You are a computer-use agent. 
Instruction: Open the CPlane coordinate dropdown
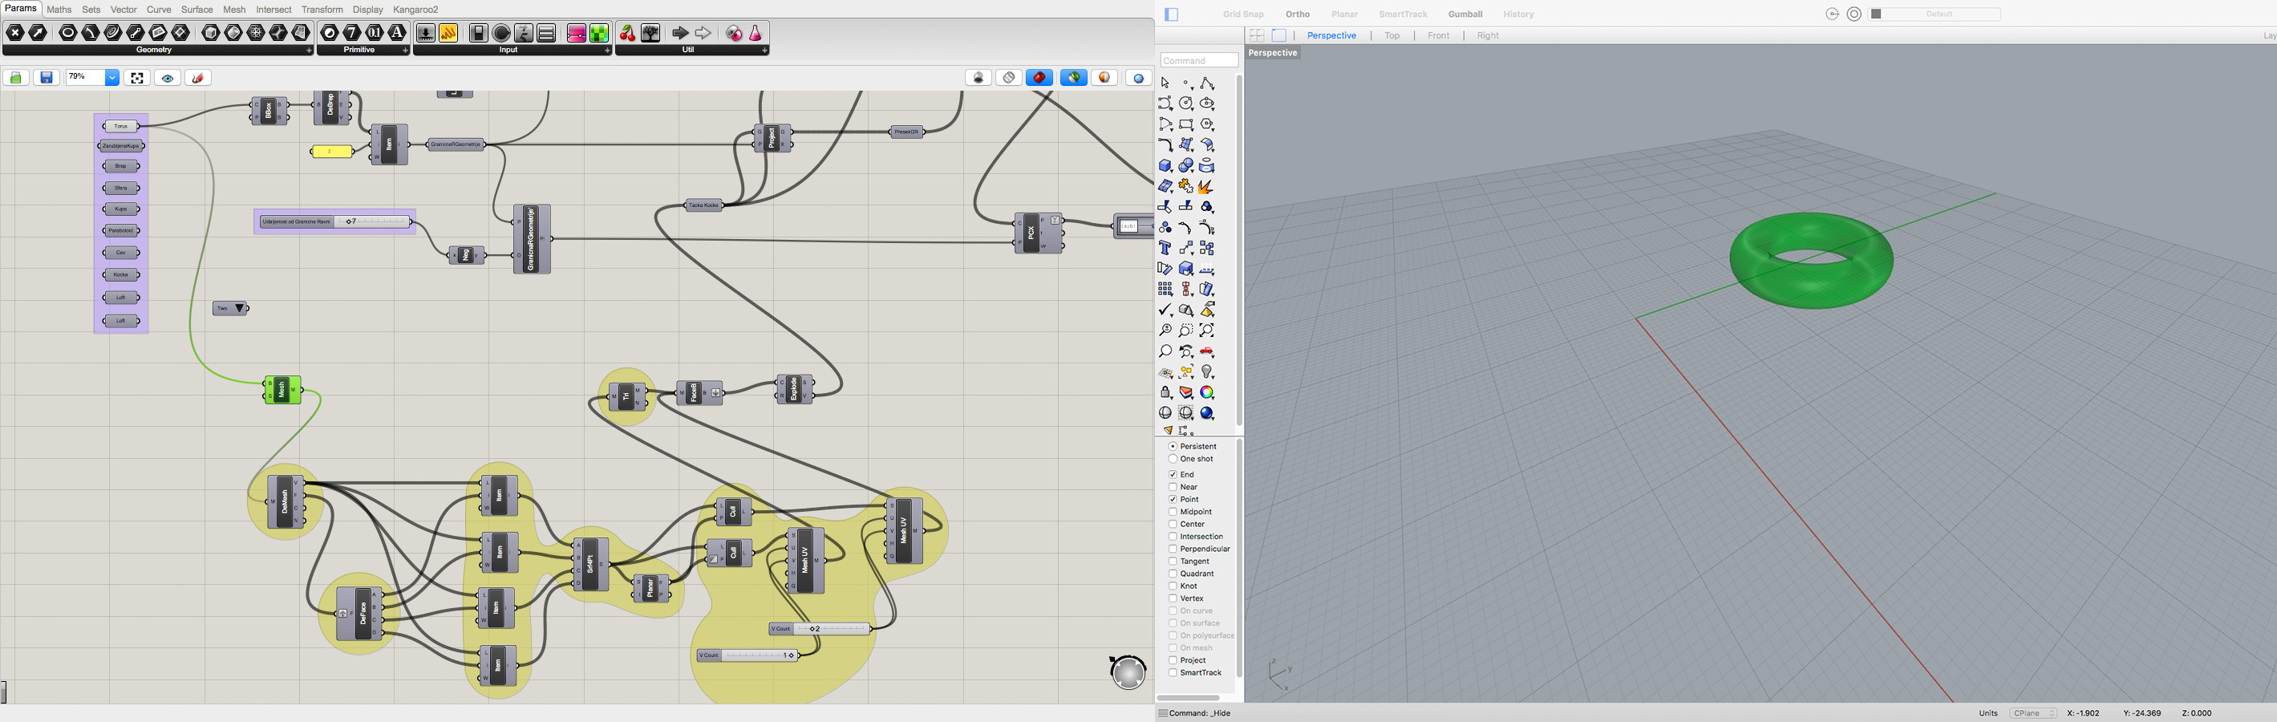click(2034, 713)
